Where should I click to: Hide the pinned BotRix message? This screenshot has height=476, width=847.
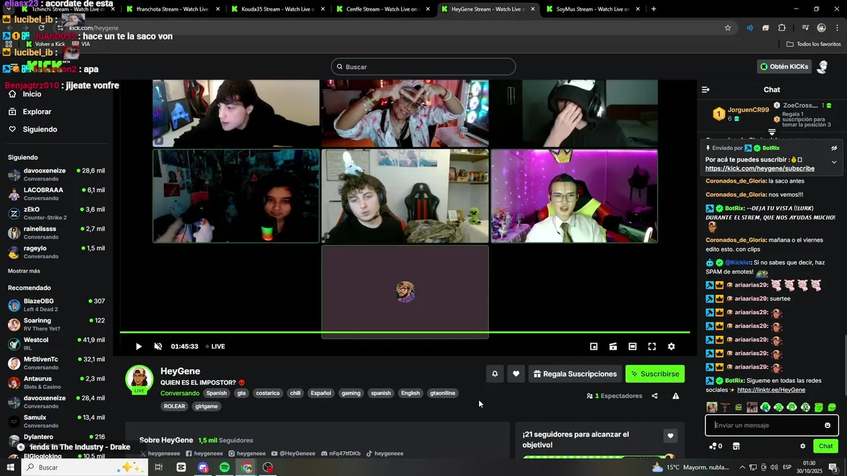pyautogui.click(x=834, y=148)
